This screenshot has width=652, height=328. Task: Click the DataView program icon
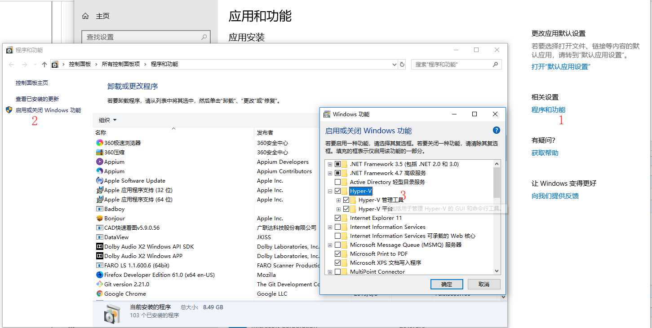(x=100, y=237)
